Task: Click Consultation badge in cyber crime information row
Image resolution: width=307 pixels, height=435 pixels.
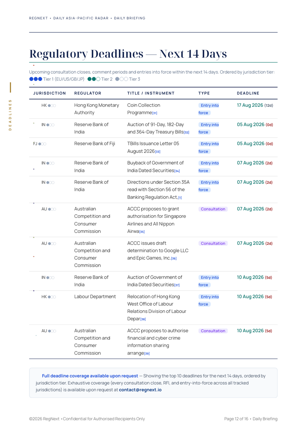Action: coord(213,331)
